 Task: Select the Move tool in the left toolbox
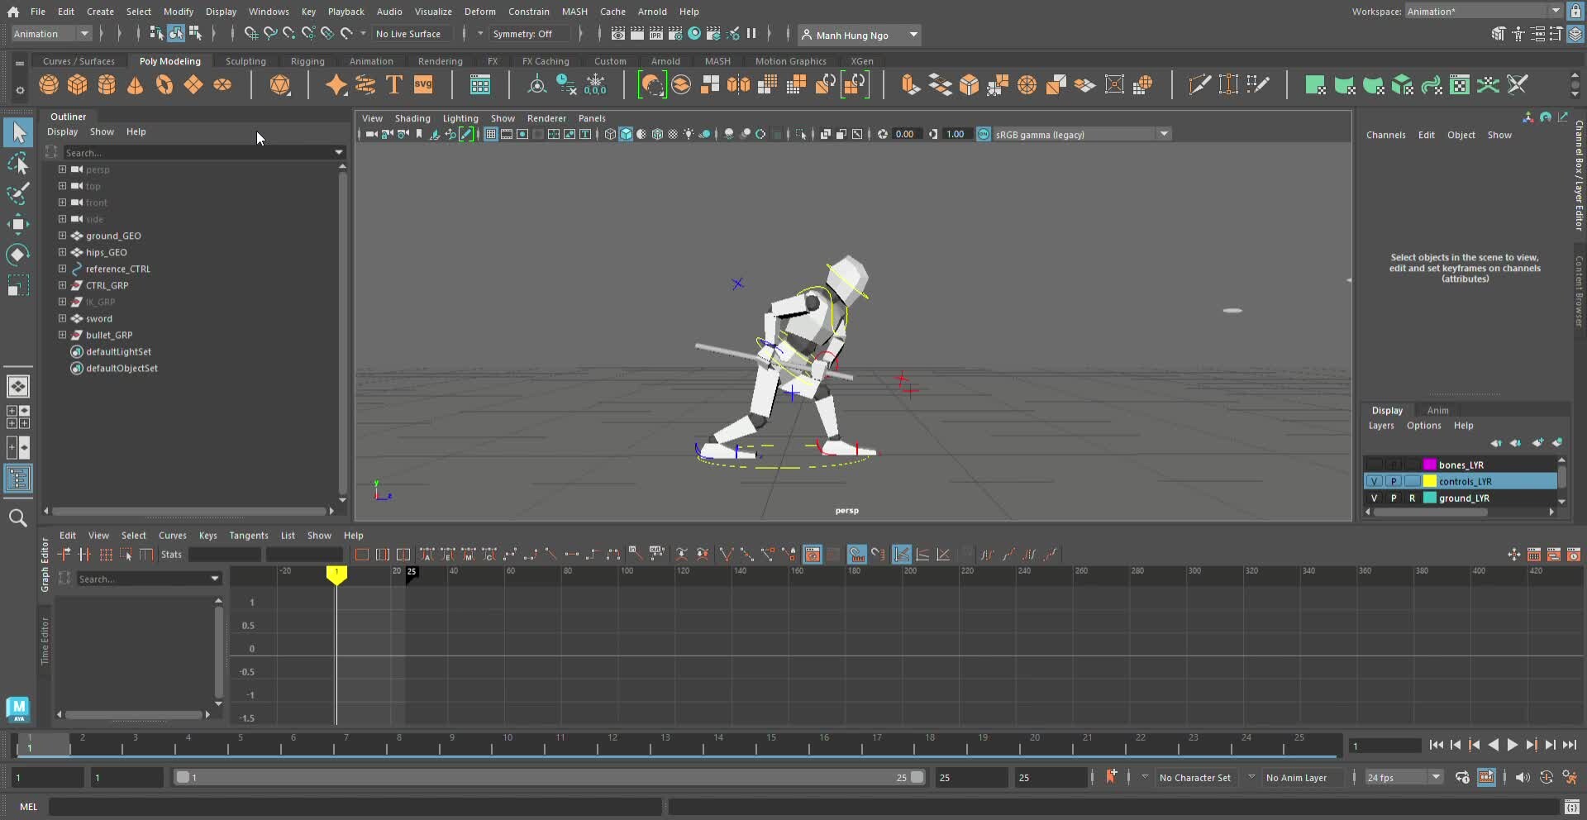(x=17, y=223)
